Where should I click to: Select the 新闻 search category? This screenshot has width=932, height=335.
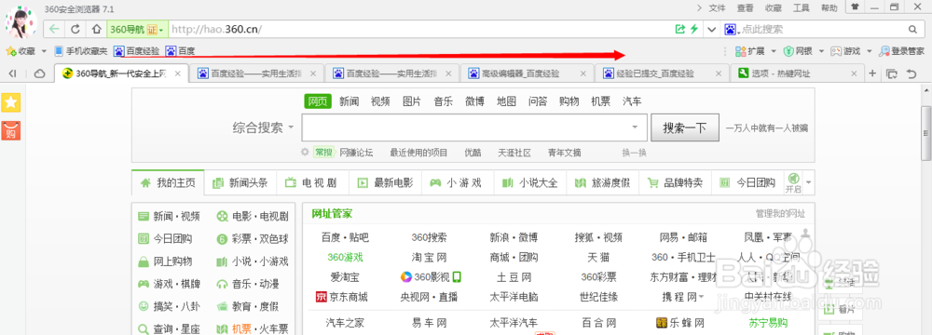pos(349,101)
